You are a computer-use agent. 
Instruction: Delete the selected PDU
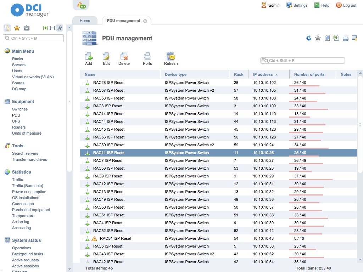point(124,58)
